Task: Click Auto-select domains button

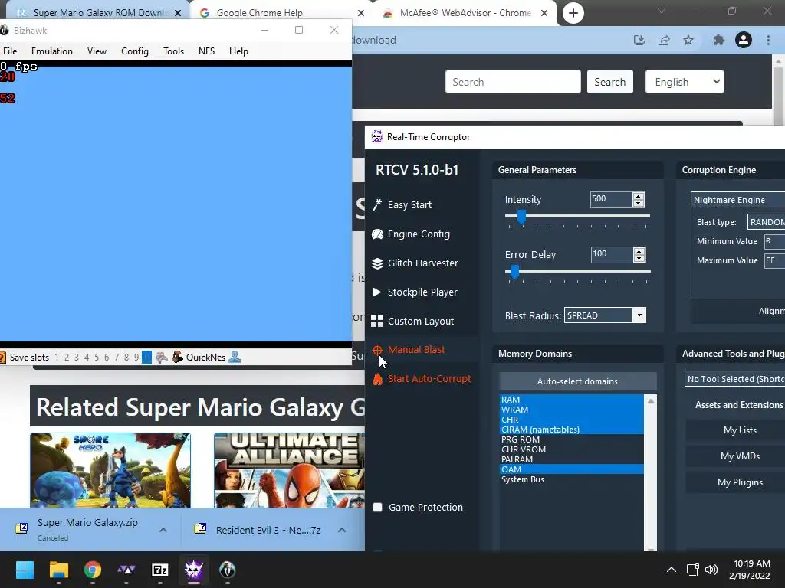Action: click(578, 381)
